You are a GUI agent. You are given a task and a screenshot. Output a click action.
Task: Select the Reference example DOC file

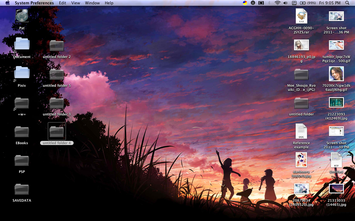coord(301,131)
